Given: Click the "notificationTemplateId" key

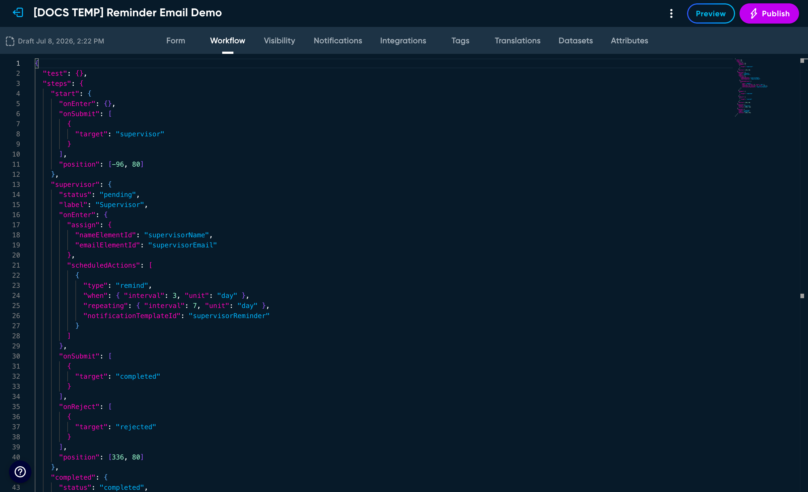Looking at the screenshot, I should pyautogui.click(x=132, y=316).
